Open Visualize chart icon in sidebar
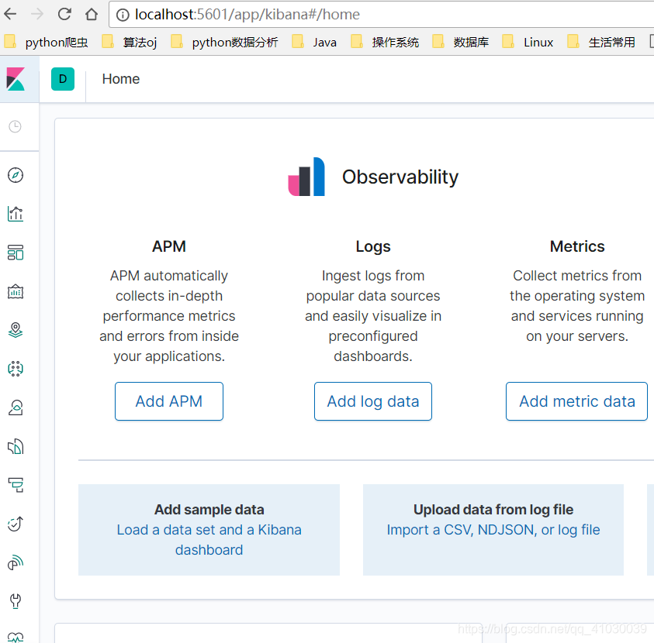654x643 pixels. tap(16, 214)
